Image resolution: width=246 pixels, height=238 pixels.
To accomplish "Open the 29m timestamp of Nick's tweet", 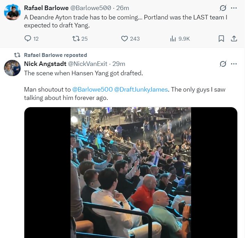I will pyautogui.click(x=120, y=63).
